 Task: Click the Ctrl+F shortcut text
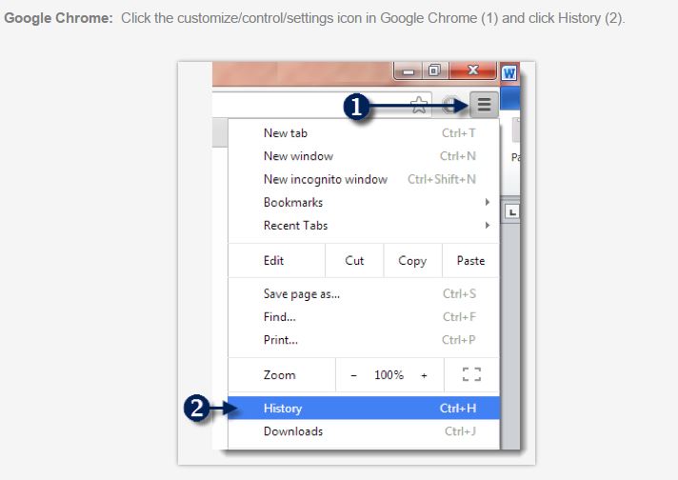459,317
